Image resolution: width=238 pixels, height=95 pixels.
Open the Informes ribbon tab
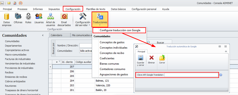38,9
